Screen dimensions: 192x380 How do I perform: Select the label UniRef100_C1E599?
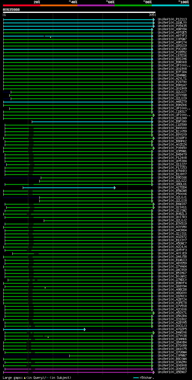(172, 125)
